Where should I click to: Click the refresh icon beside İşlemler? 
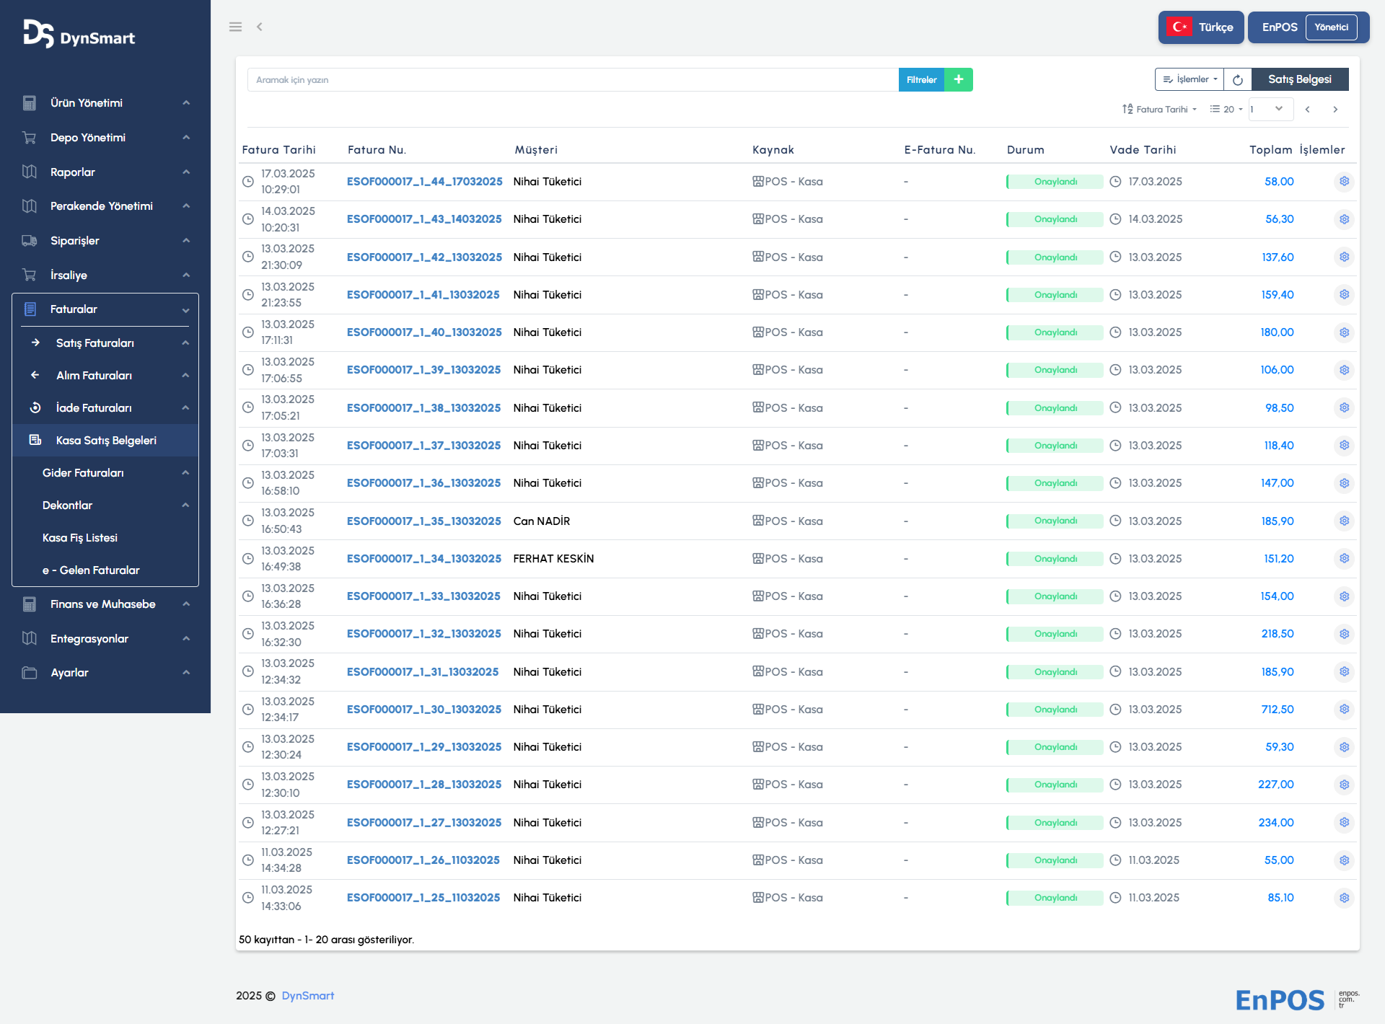pyautogui.click(x=1237, y=79)
